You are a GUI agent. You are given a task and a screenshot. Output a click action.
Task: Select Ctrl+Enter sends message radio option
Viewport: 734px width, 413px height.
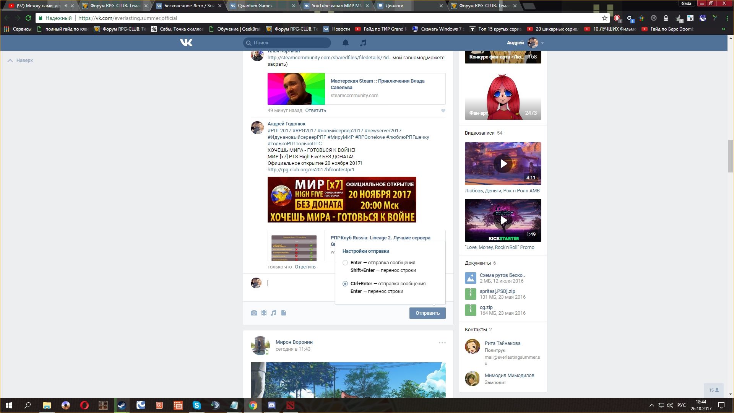pos(345,284)
